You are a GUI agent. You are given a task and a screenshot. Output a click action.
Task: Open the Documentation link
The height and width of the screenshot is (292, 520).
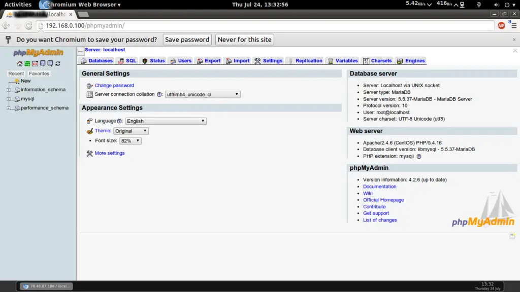click(380, 187)
